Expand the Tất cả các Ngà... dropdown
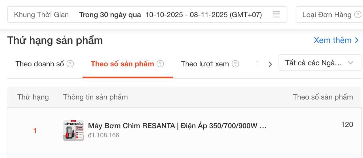Screen dimensions: 363x158 pyautogui.click(x=320, y=63)
